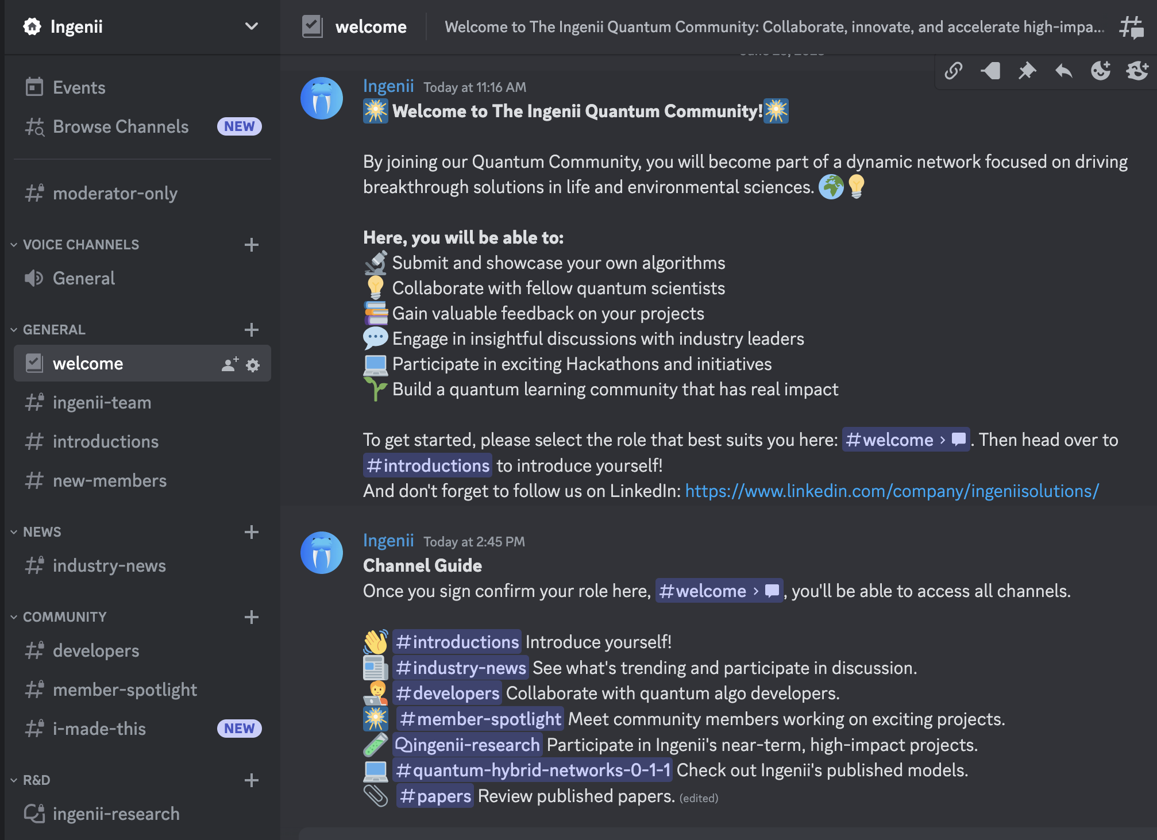Create channel in NEWS category plus

pyautogui.click(x=251, y=532)
